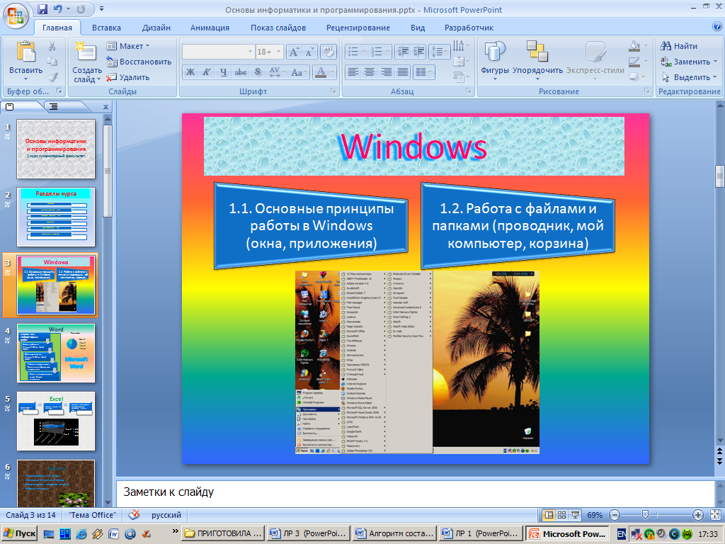Align text left in Абзац group

(x=353, y=72)
